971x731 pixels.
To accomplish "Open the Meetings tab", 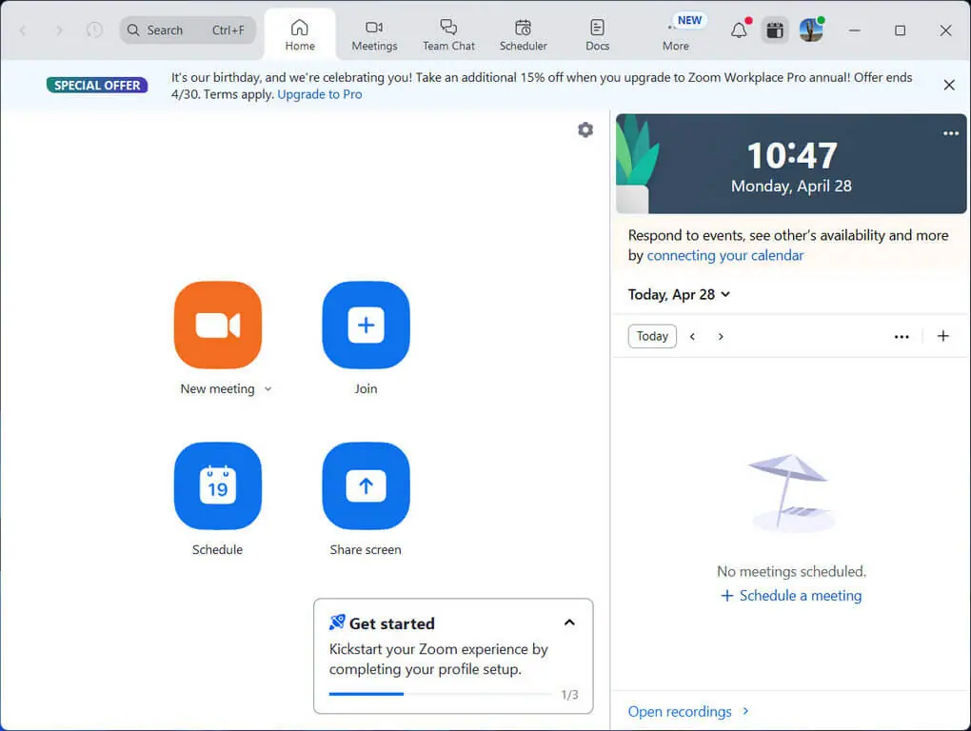I will (x=374, y=34).
